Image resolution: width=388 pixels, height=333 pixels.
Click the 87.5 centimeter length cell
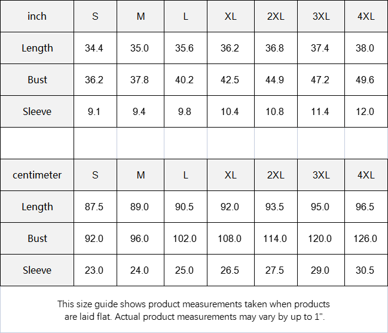pos(94,207)
